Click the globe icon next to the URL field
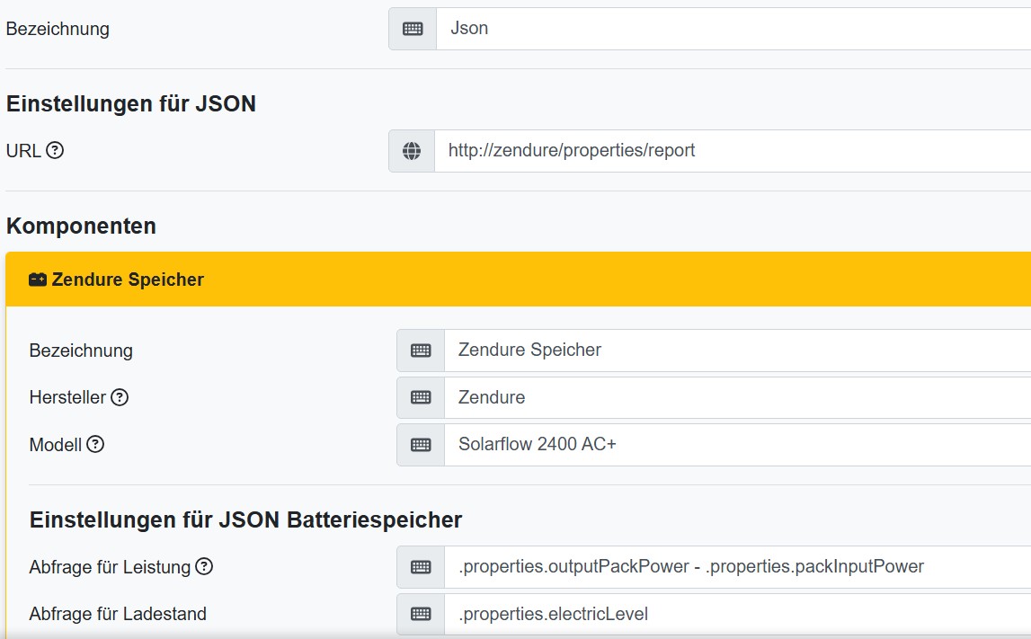Viewport: 1031px width, 639px height. 412,150
